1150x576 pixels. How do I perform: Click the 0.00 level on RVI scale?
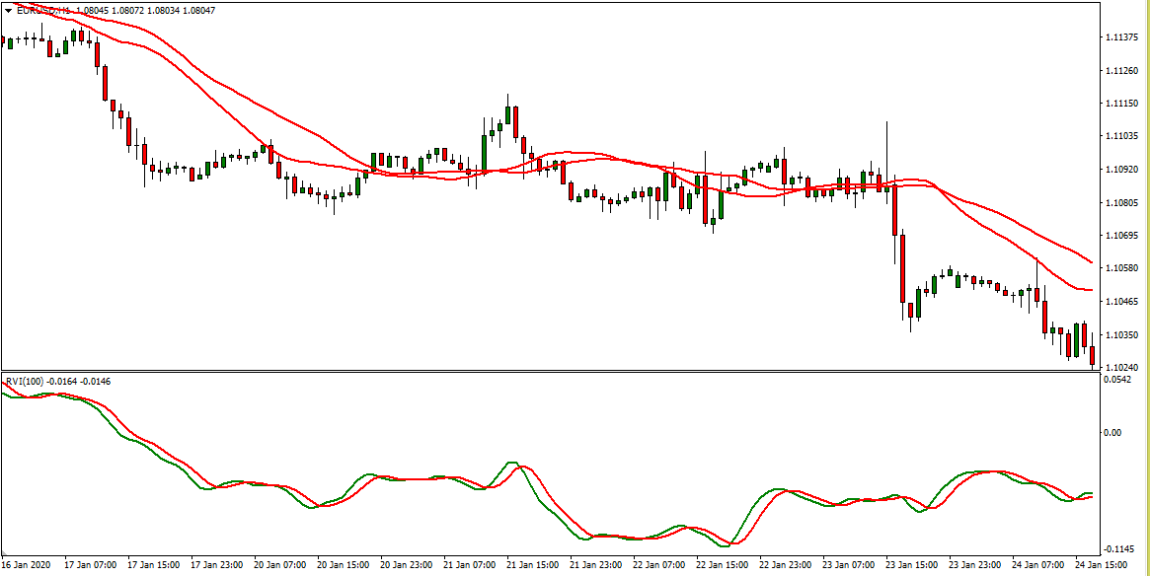[x=1112, y=432]
